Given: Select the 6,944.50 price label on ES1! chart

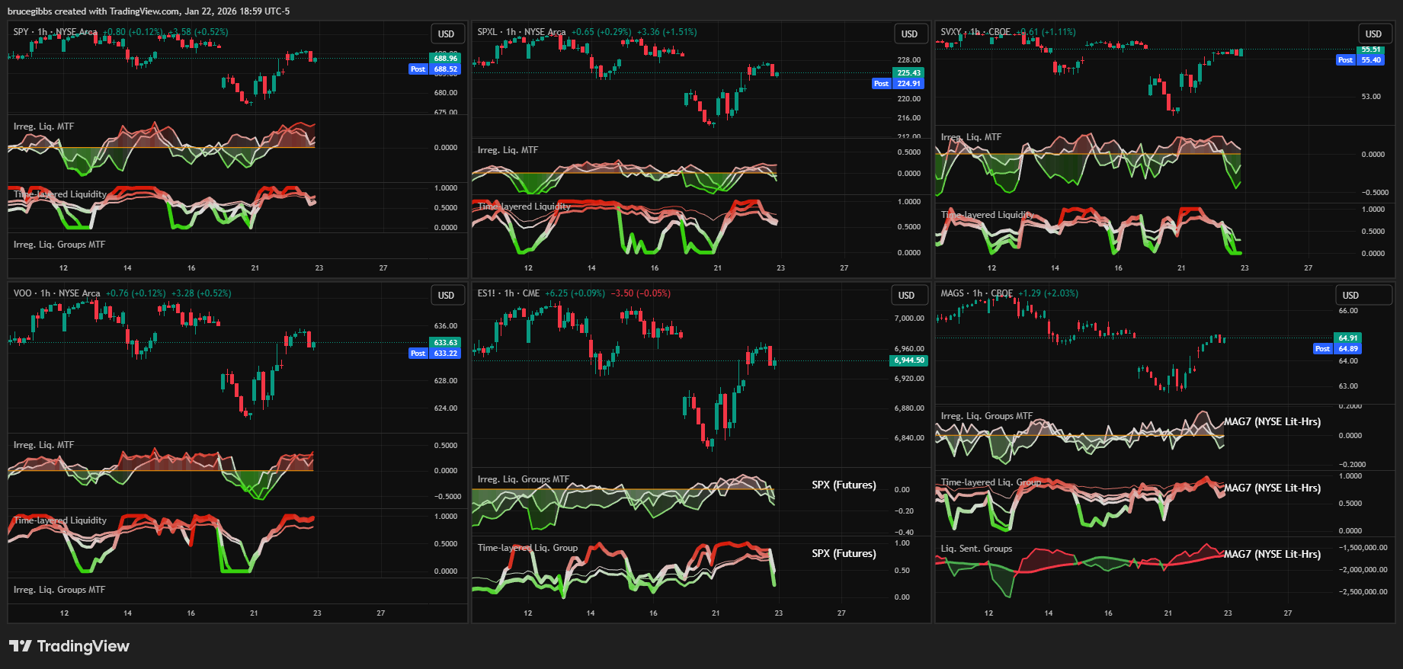Looking at the screenshot, I should (908, 360).
